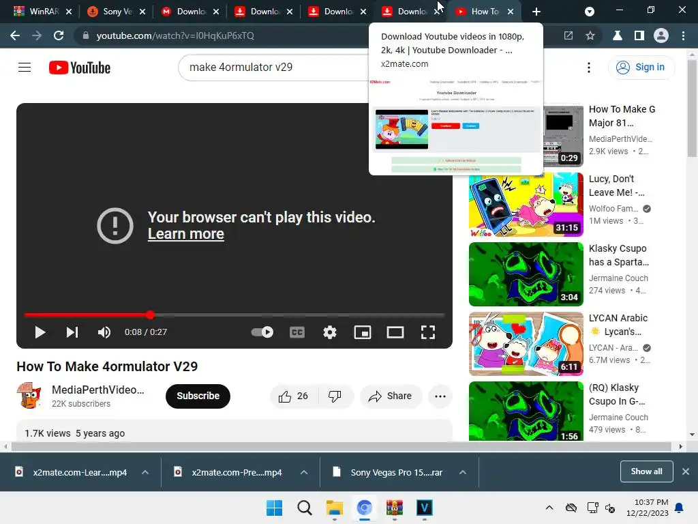Open Vegas Pro from the taskbar
This screenshot has width=698, height=524.
coord(424,508)
